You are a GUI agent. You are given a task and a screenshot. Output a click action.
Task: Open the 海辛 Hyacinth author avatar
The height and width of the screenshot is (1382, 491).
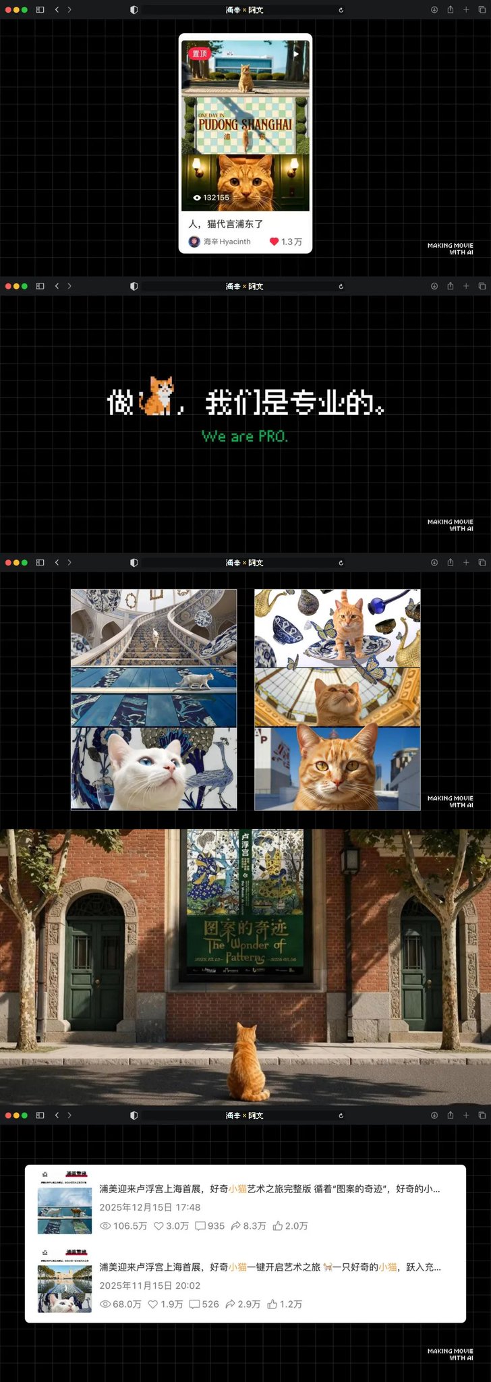click(x=194, y=242)
